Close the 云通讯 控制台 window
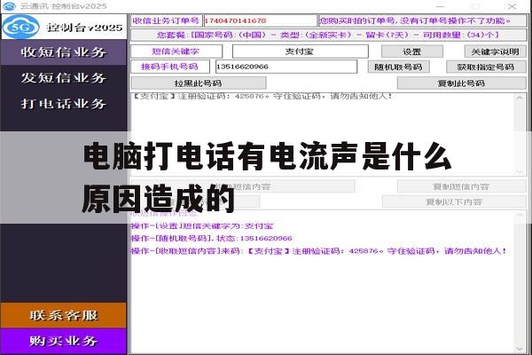 click(512, 6)
